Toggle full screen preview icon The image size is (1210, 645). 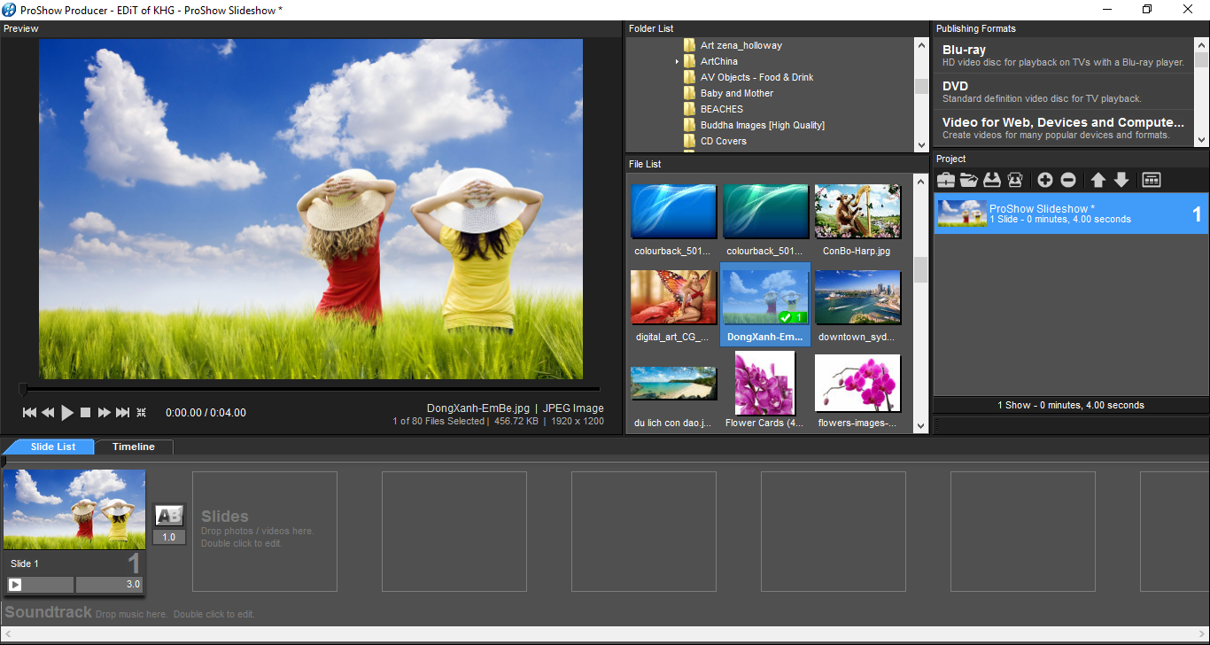(x=141, y=413)
